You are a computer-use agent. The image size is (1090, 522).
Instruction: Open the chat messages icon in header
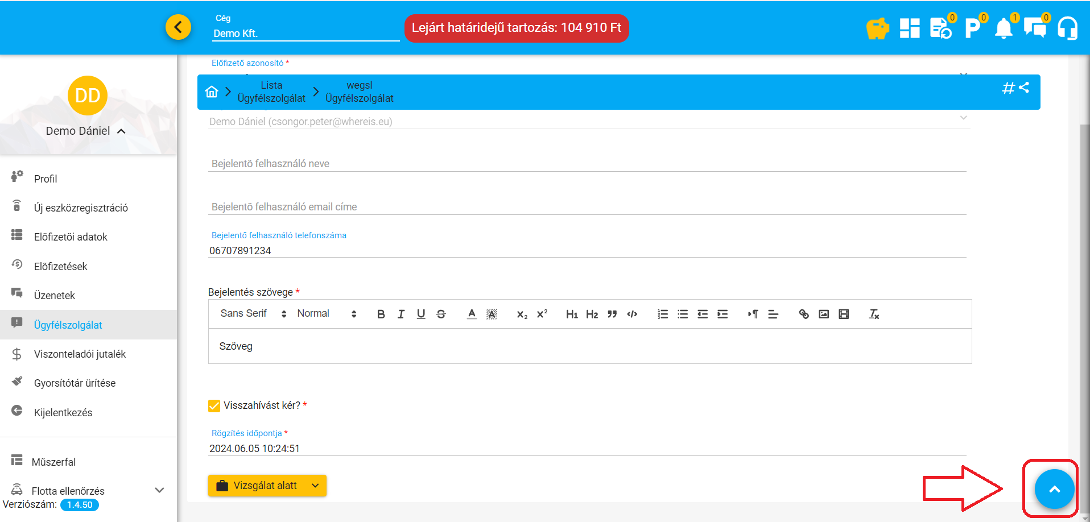point(1035,28)
